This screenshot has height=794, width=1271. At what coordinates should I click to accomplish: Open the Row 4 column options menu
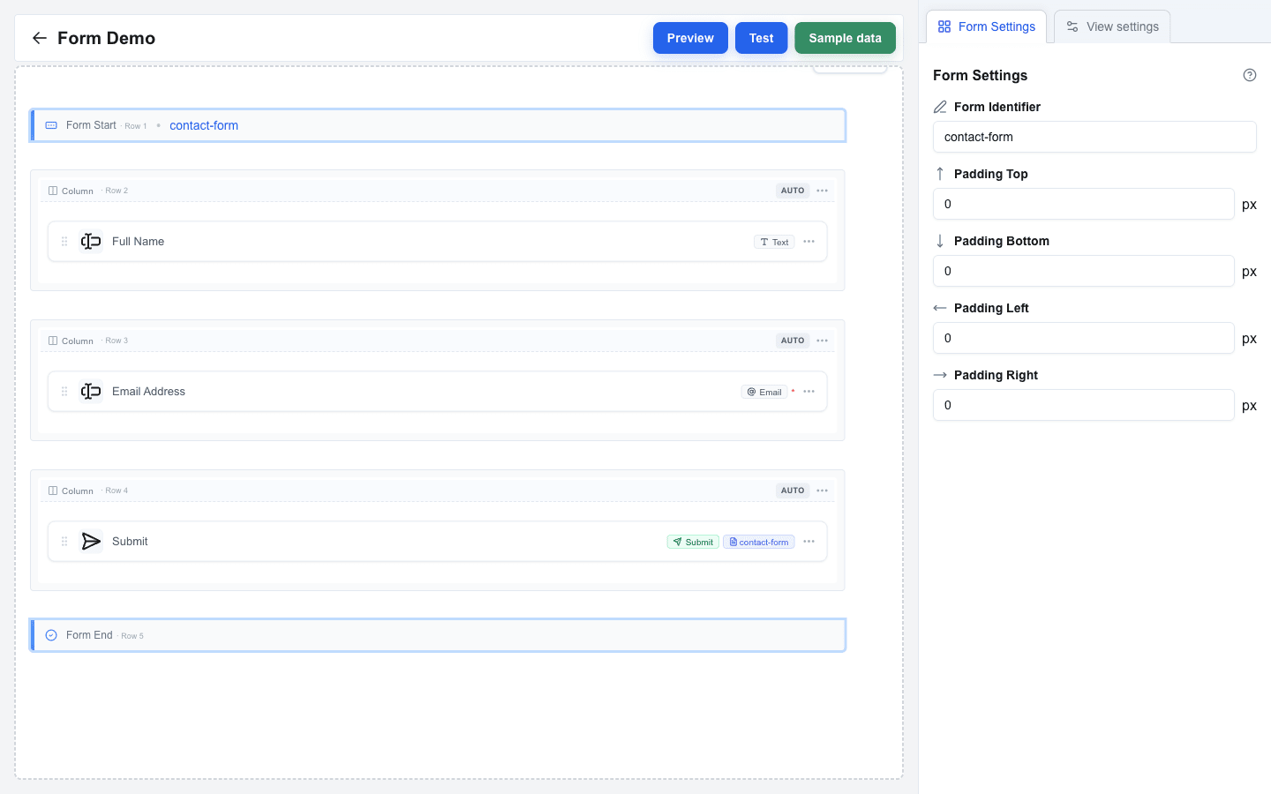822,491
